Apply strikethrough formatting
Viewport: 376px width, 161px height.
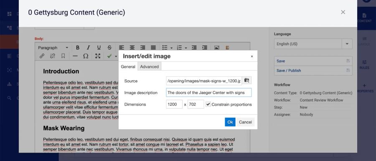click(x=109, y=47)
